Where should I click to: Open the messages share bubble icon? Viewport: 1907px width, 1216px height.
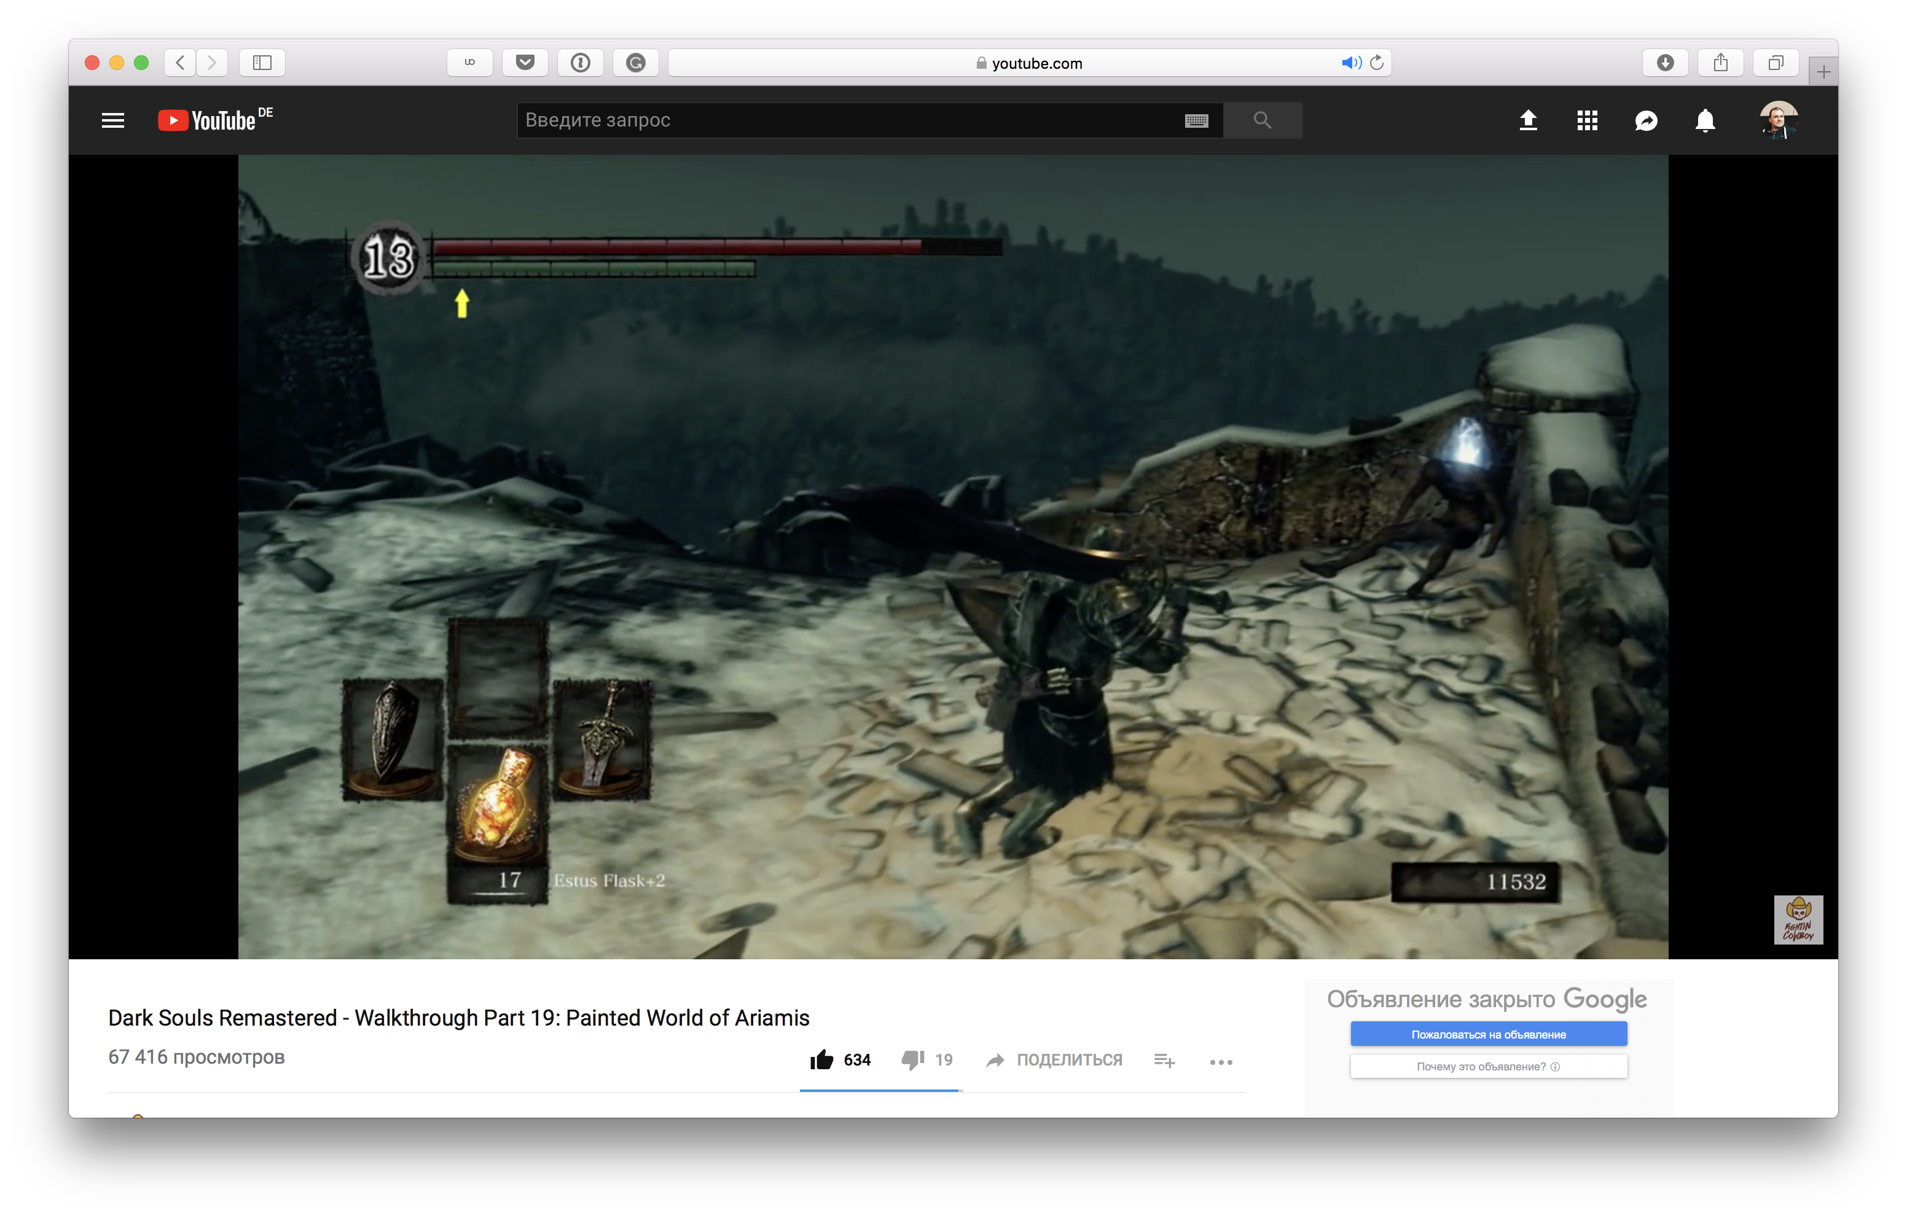tap(1646, 120)
